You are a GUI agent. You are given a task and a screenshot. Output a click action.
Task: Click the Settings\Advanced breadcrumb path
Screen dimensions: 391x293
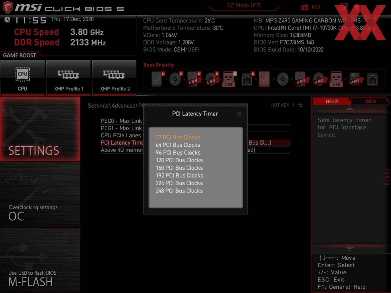point(116,106)
